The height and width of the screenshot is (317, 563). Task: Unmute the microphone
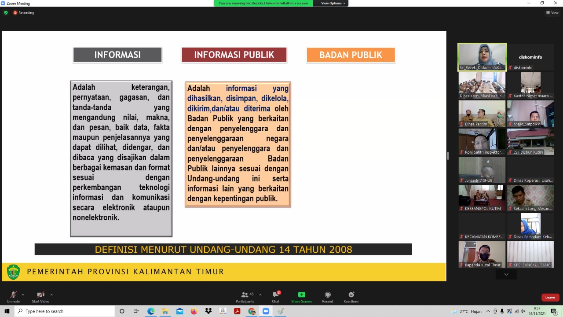(x=13, y=296)
